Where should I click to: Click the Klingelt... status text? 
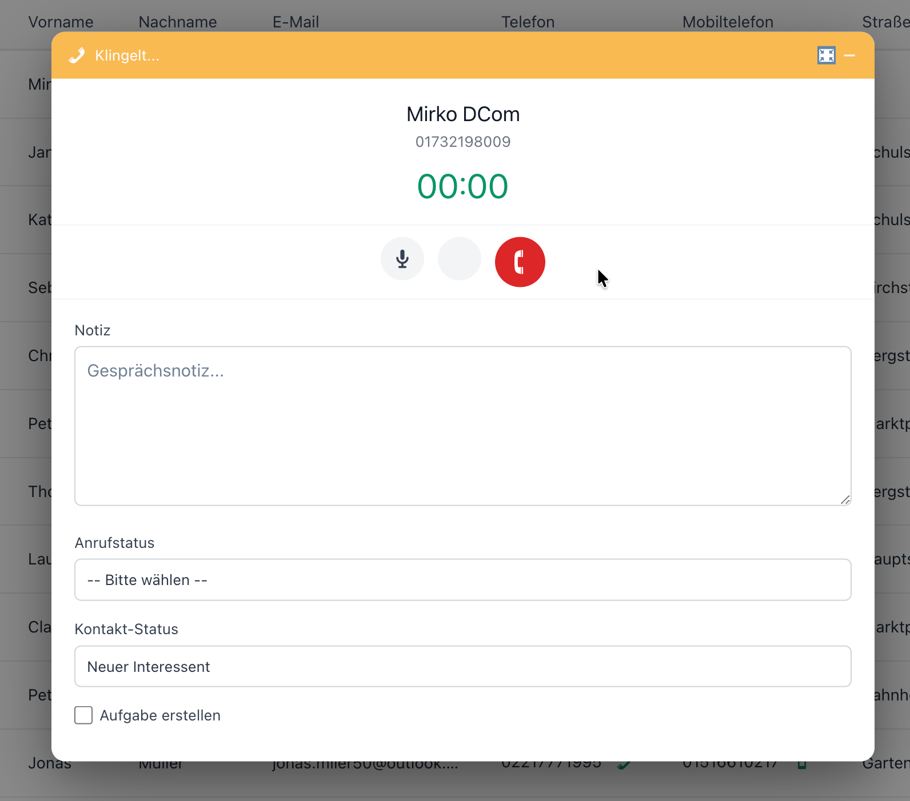[127, 55]
